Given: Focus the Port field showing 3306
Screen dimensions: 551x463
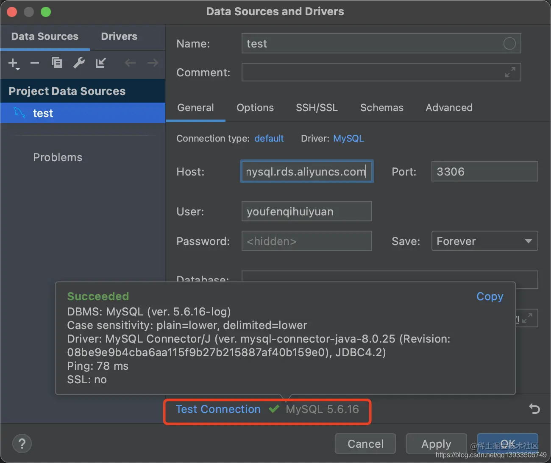Looking at the screenshot, I should (x=484, y=171).
